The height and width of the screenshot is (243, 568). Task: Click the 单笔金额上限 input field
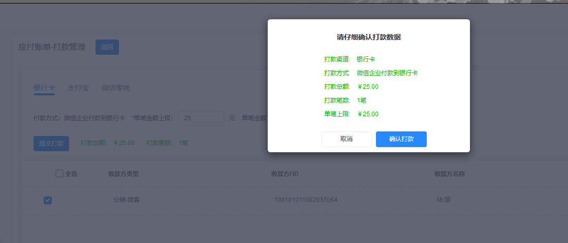[x=201, y=118]
